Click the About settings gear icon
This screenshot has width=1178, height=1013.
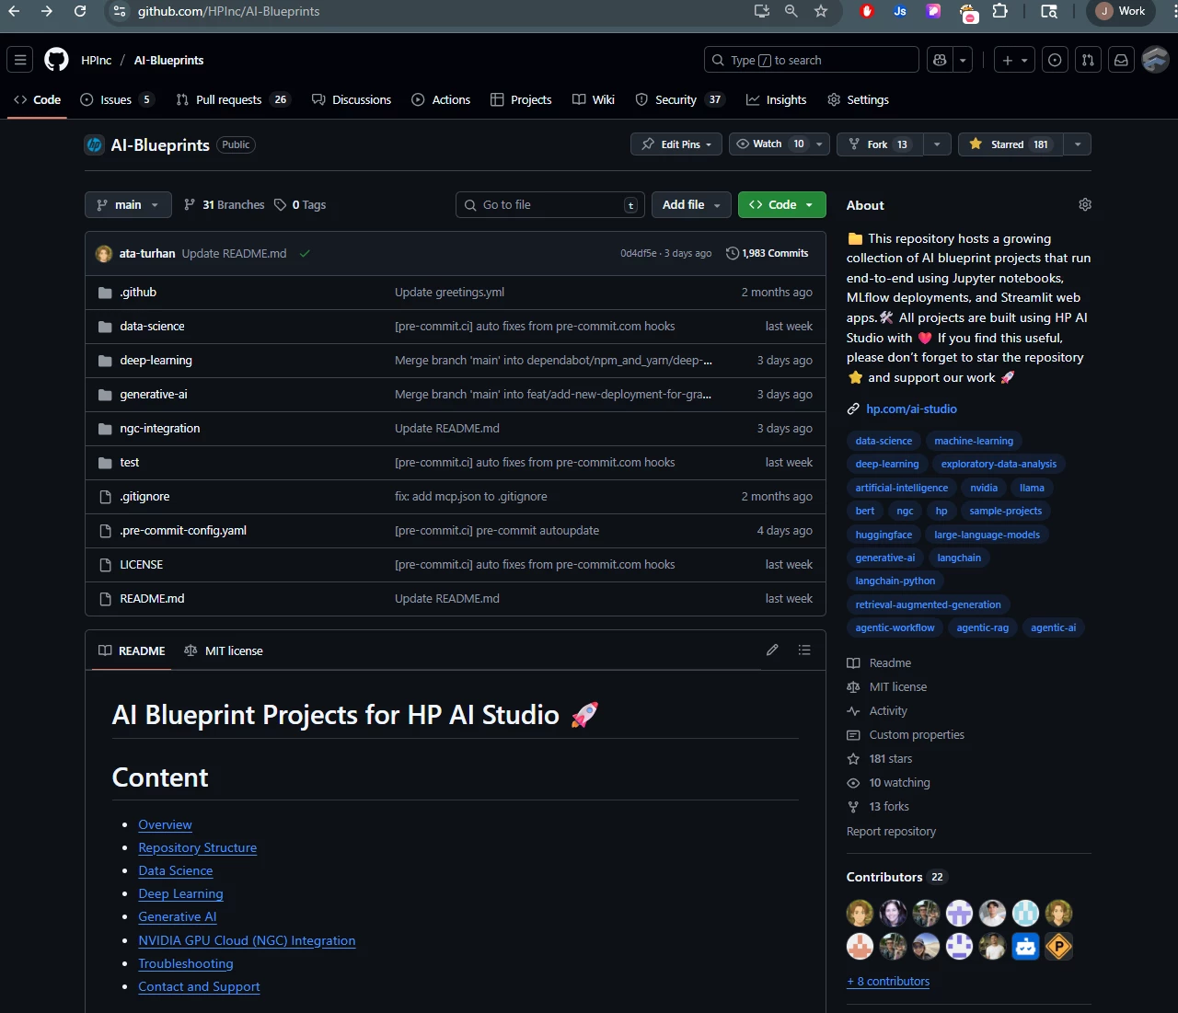coord(1085,204)
